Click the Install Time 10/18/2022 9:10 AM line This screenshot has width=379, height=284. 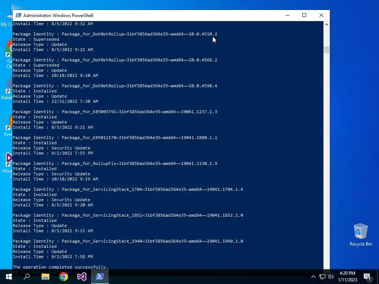click(56, 75)
